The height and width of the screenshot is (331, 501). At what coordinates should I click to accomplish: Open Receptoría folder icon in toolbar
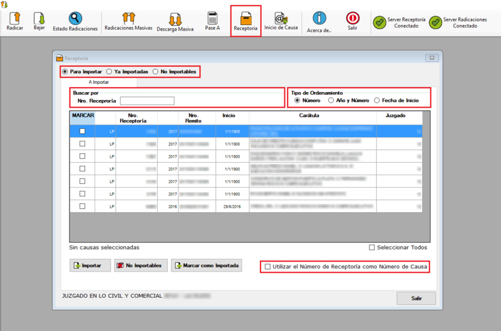point(245,19)
